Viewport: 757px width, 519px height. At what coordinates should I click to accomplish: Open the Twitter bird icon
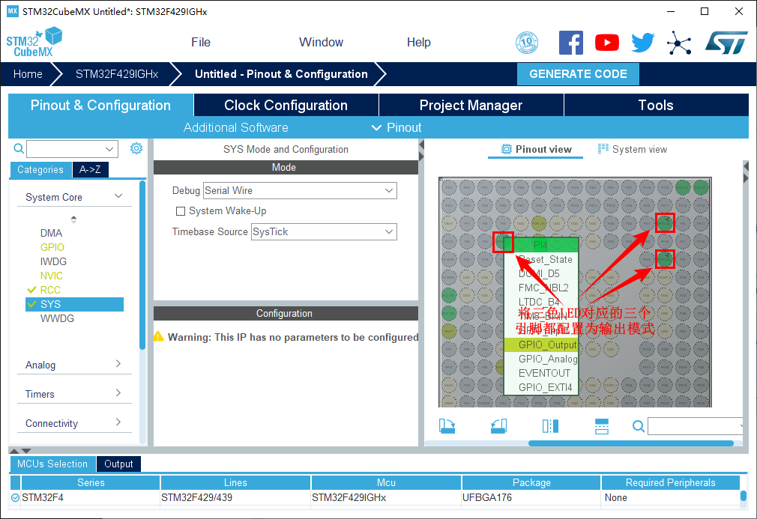click(x=642, y=43)
